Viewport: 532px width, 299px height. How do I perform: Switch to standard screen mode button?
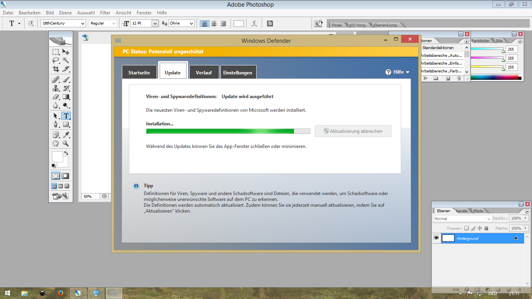pos(55,186)
